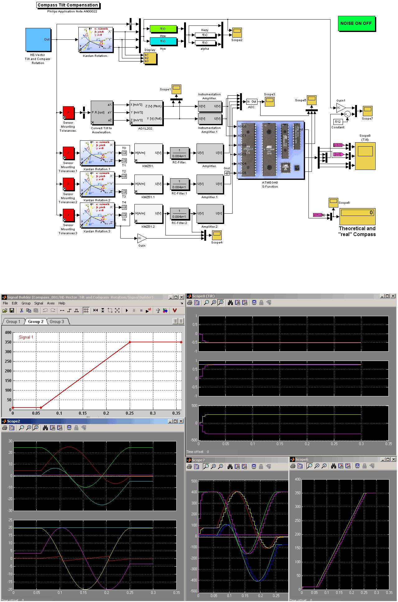Toggle Zoom Y-axis in Scope8 (Tilt) toolbar
The width and height of the screenshot is (398, 602).
(x=220, y=303)
